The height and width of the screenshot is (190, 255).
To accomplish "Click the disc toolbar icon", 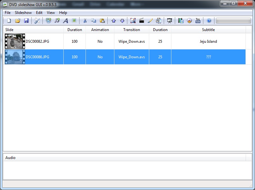I will coord(189,21).
